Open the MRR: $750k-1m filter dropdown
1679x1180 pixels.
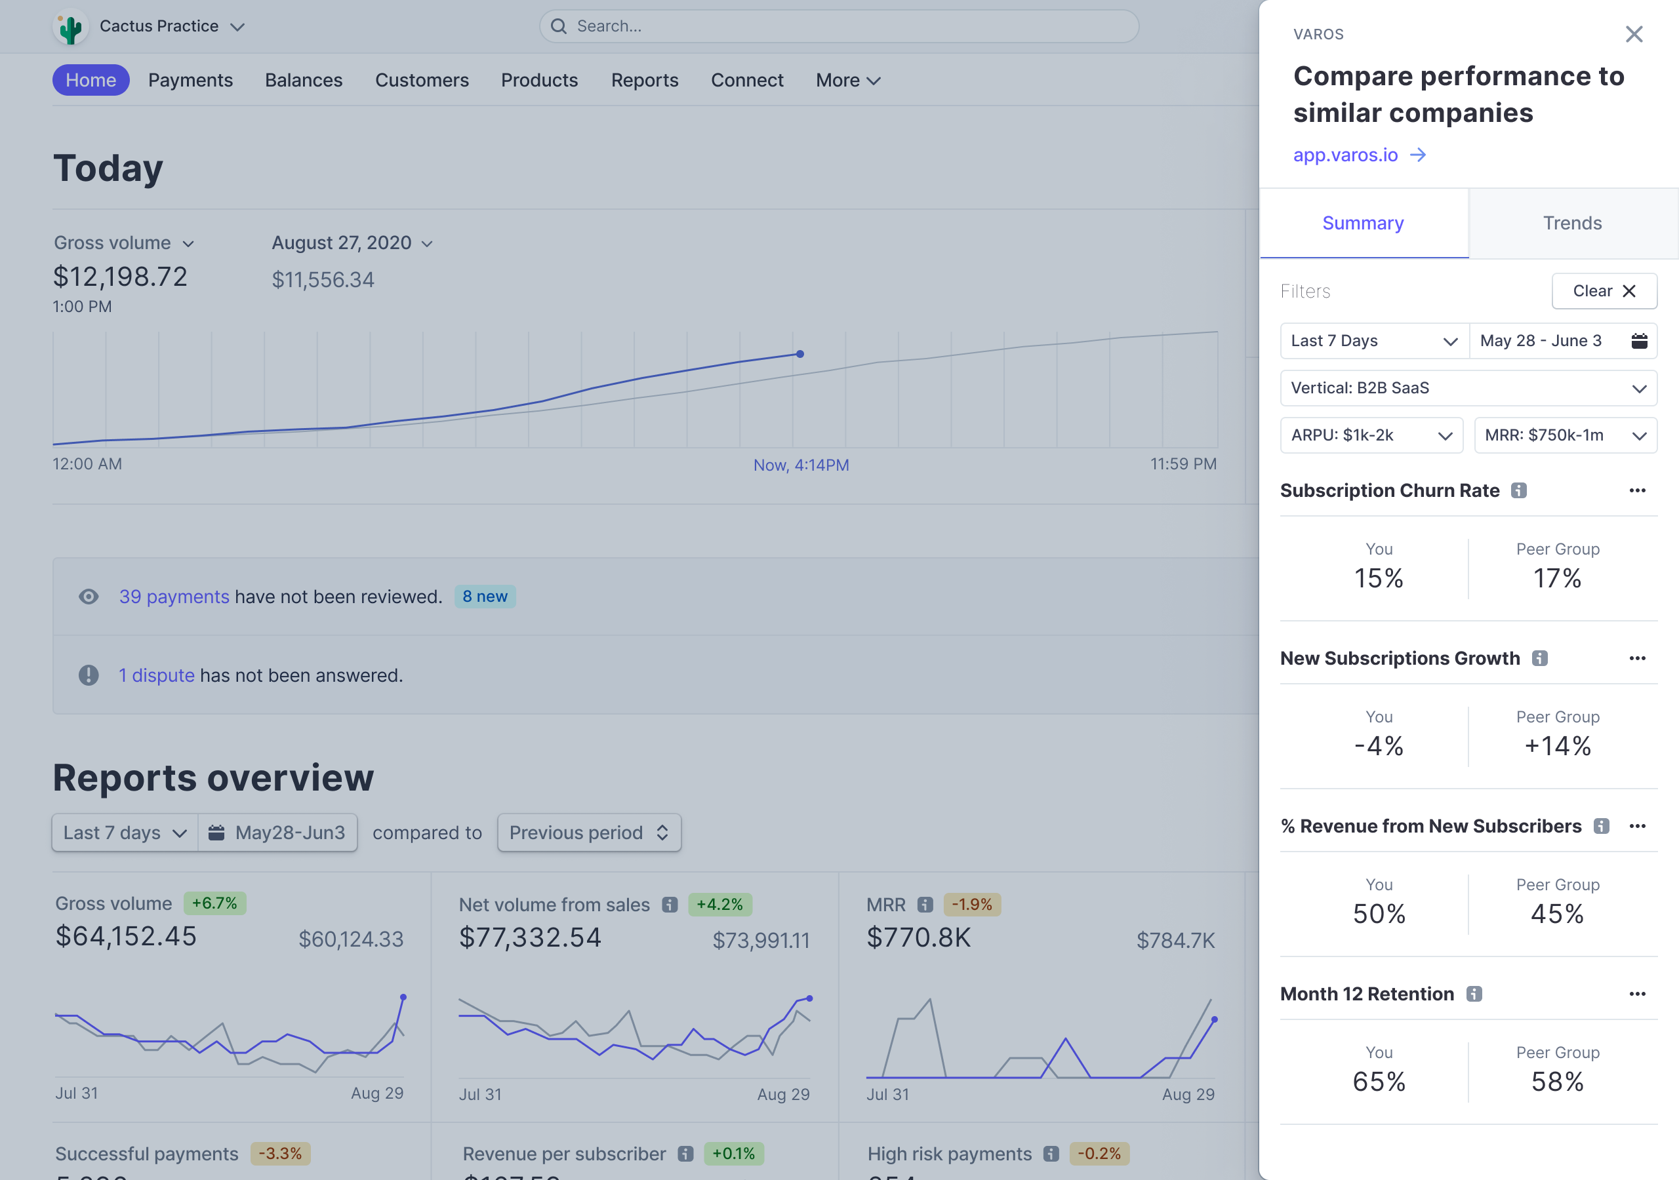tap(1565, 436)
